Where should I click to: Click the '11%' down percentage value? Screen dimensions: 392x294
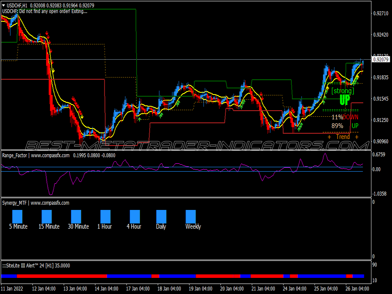pos(337,117)
